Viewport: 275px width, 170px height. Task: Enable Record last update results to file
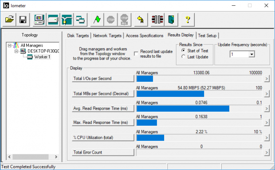(136, 54)
